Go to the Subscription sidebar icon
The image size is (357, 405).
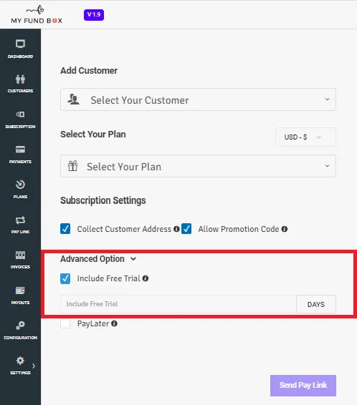coord(20,114)
